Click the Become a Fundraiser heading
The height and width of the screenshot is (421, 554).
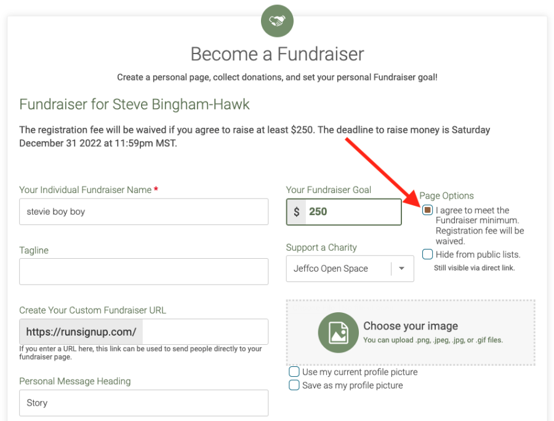(x=277, y=54)
